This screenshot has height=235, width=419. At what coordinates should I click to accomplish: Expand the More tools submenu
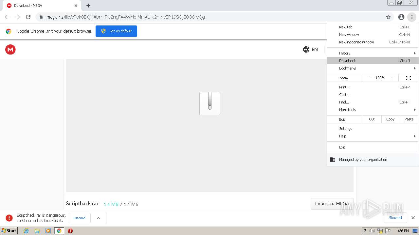click(373, 110)
